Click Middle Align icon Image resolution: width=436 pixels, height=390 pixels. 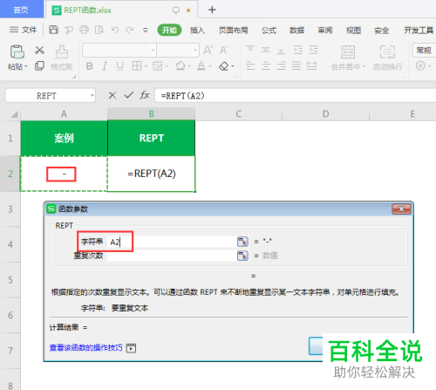click(266, 50)
